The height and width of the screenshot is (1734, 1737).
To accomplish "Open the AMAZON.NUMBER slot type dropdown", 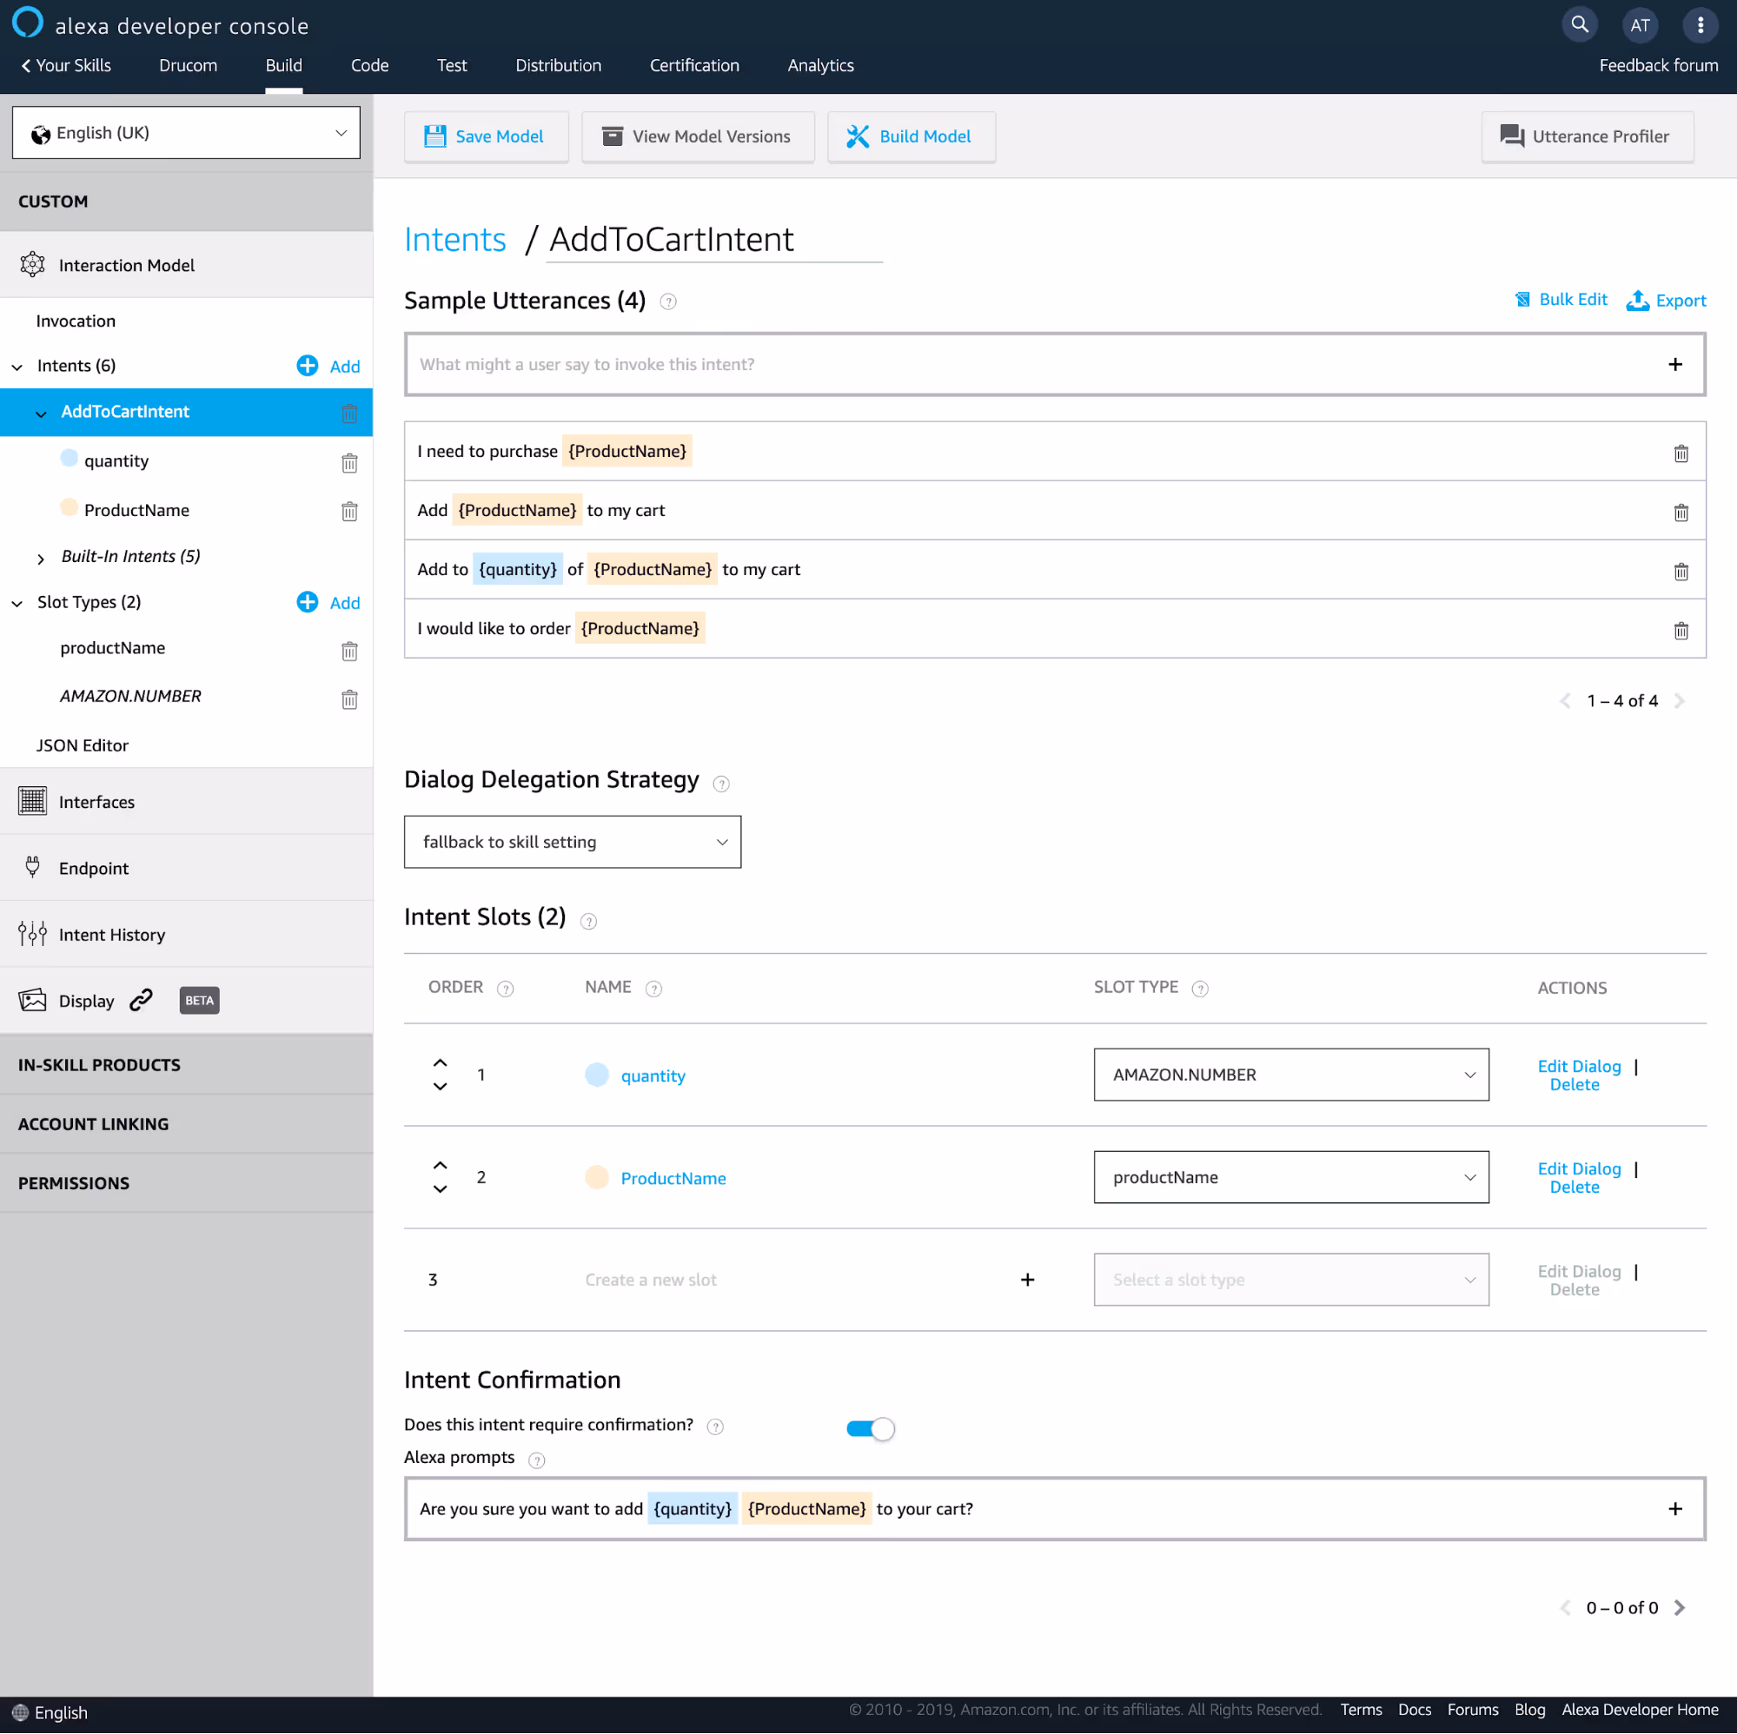I will (x=1291, y=1075).
